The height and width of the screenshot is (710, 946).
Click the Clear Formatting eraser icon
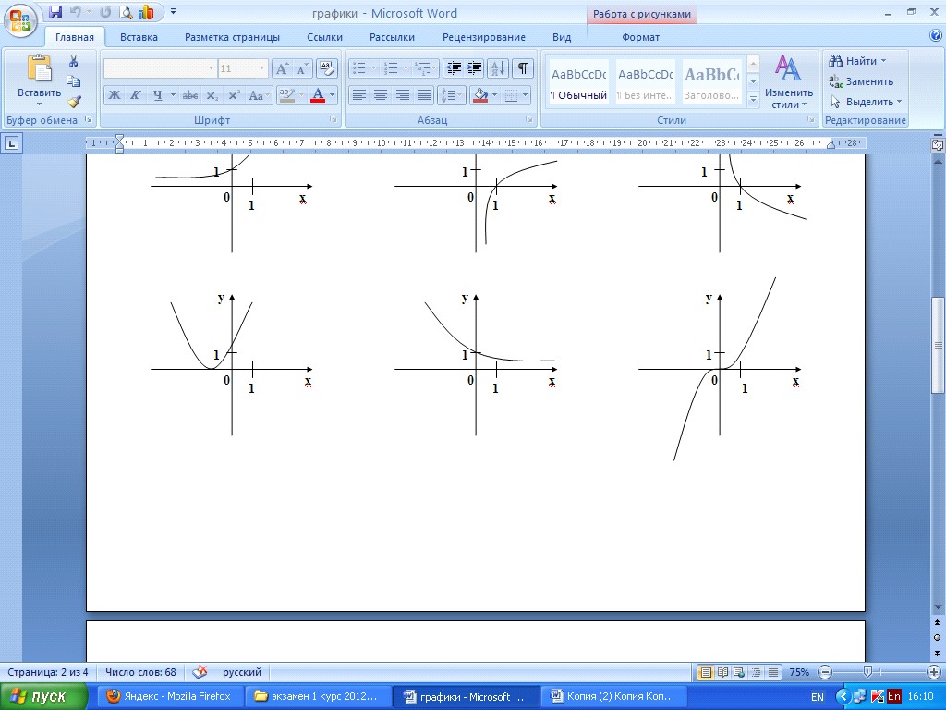click(326, 68)
